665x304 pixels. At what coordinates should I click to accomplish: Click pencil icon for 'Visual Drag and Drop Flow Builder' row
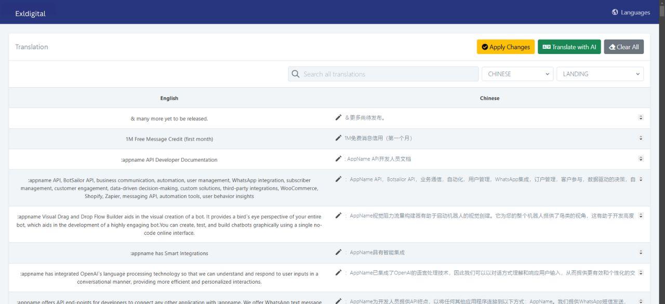338,215
